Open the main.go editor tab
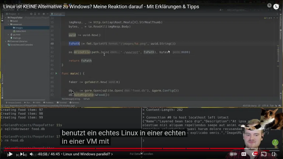 tap(57, 14)
